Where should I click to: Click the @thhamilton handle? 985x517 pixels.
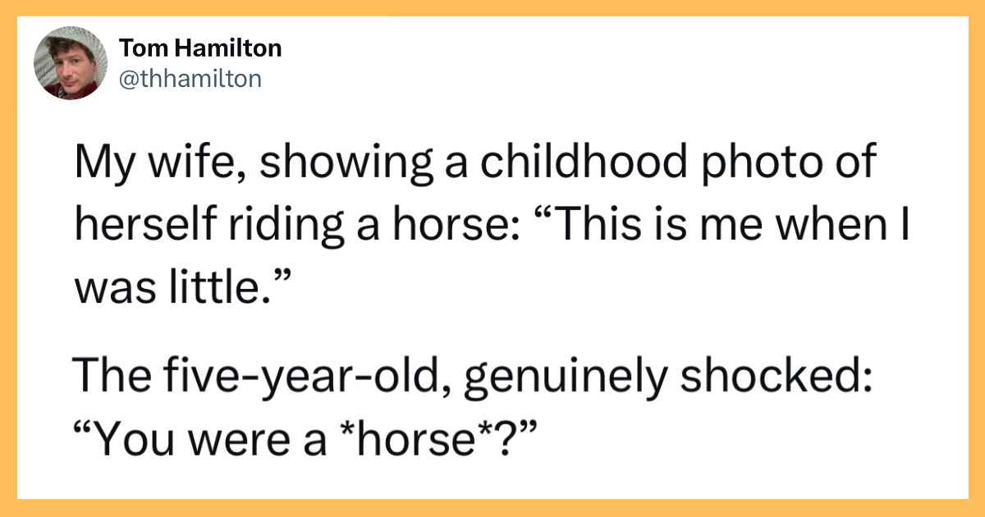[x=190, y=78]
